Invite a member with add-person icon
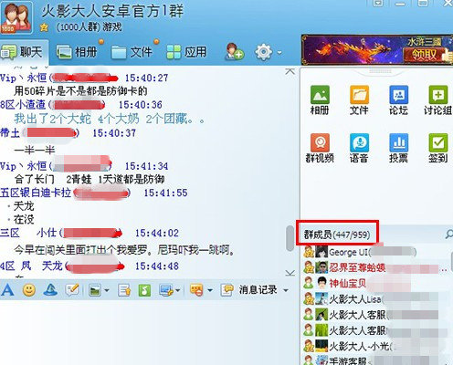453x365 pixels. pyautogui.click(x=235, y=52)
